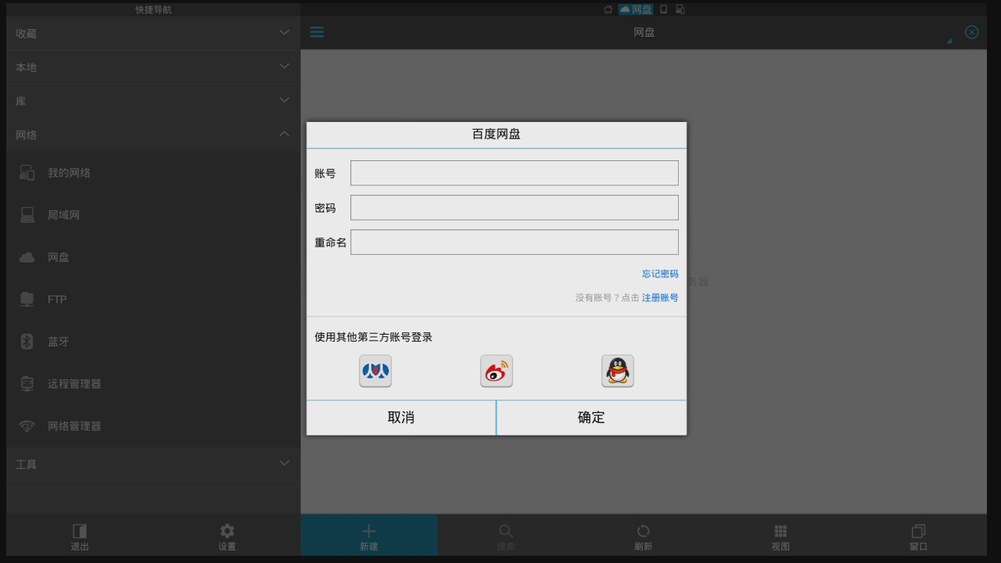Log in with the Renren account icon
Image resolution: width=1001 pixels, height=563 pixels.
[x=375, y=371]
